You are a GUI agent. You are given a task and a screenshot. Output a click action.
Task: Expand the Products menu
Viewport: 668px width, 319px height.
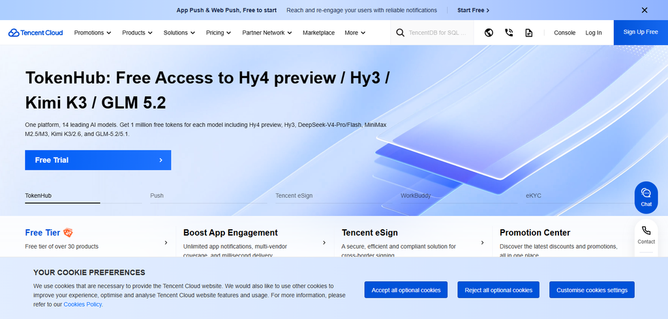[x=137, y=33]
